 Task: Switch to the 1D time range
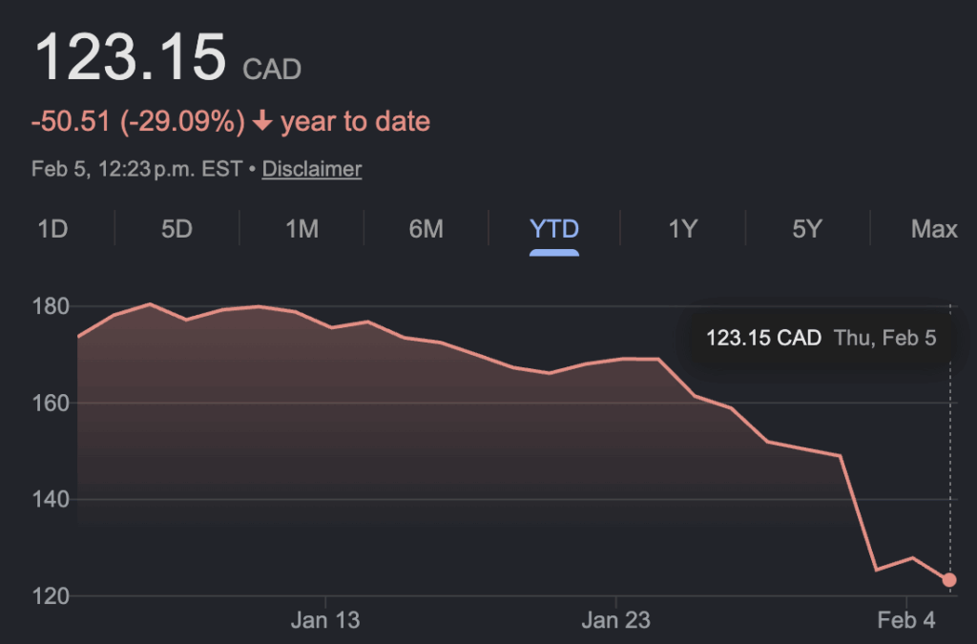coord(52,229)
